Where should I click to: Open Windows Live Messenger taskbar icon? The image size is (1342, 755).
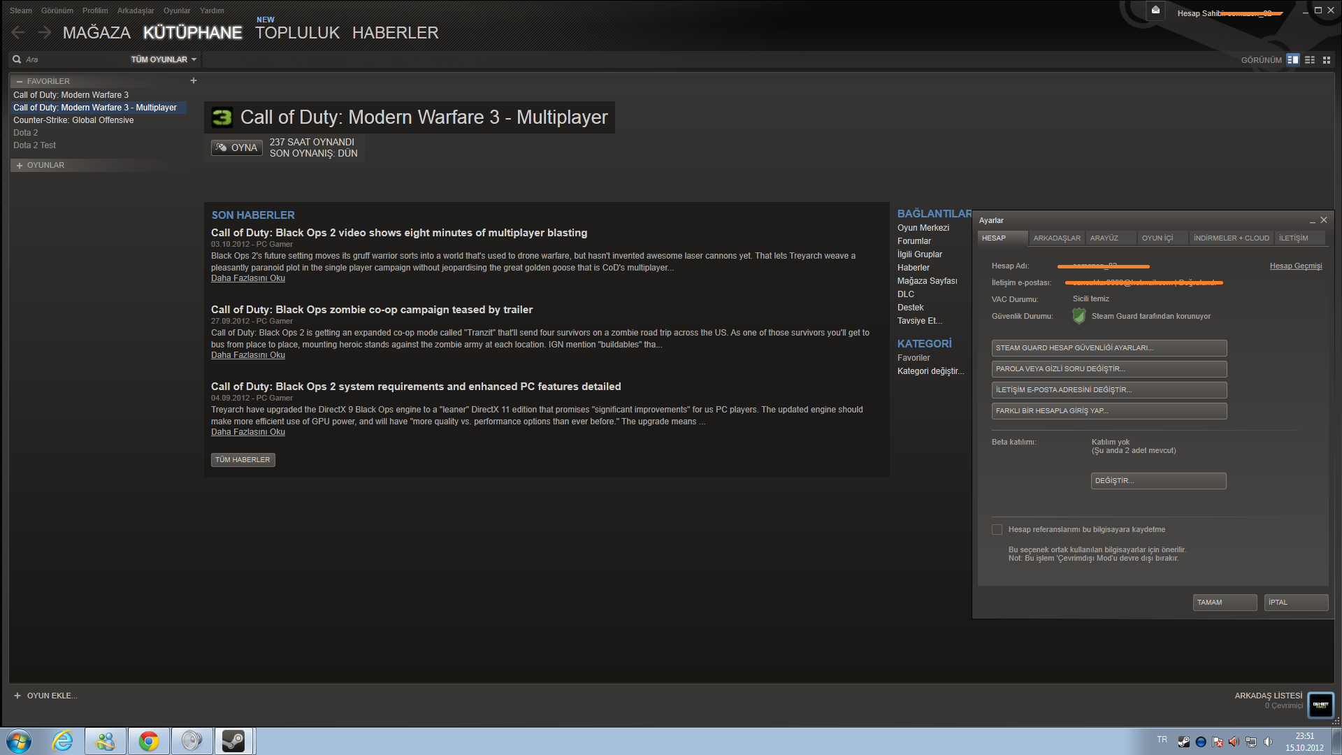(x=106, y=741)
